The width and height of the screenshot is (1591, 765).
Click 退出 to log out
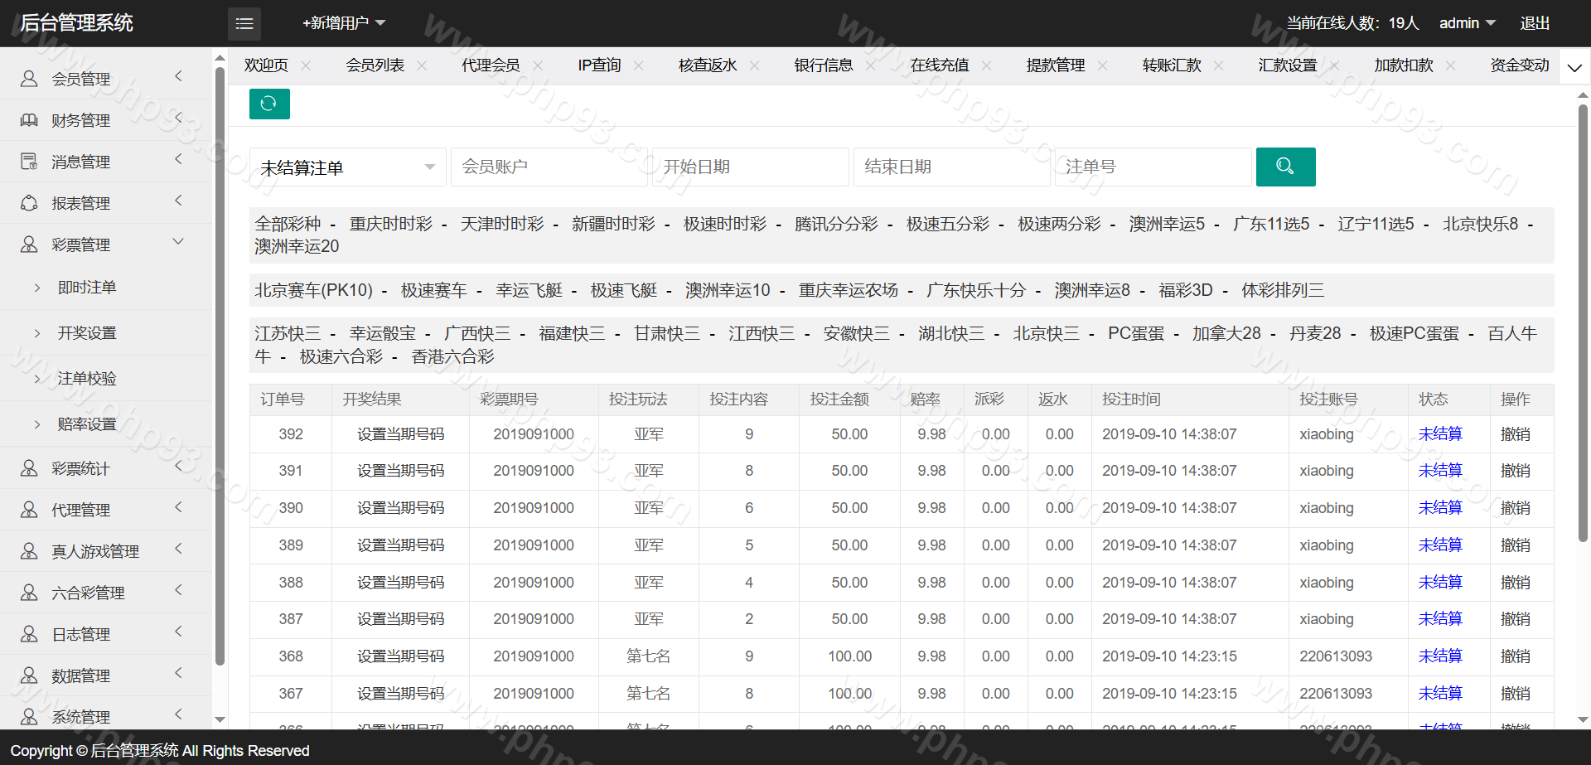pyautogui.click(x=1535, y=23)
